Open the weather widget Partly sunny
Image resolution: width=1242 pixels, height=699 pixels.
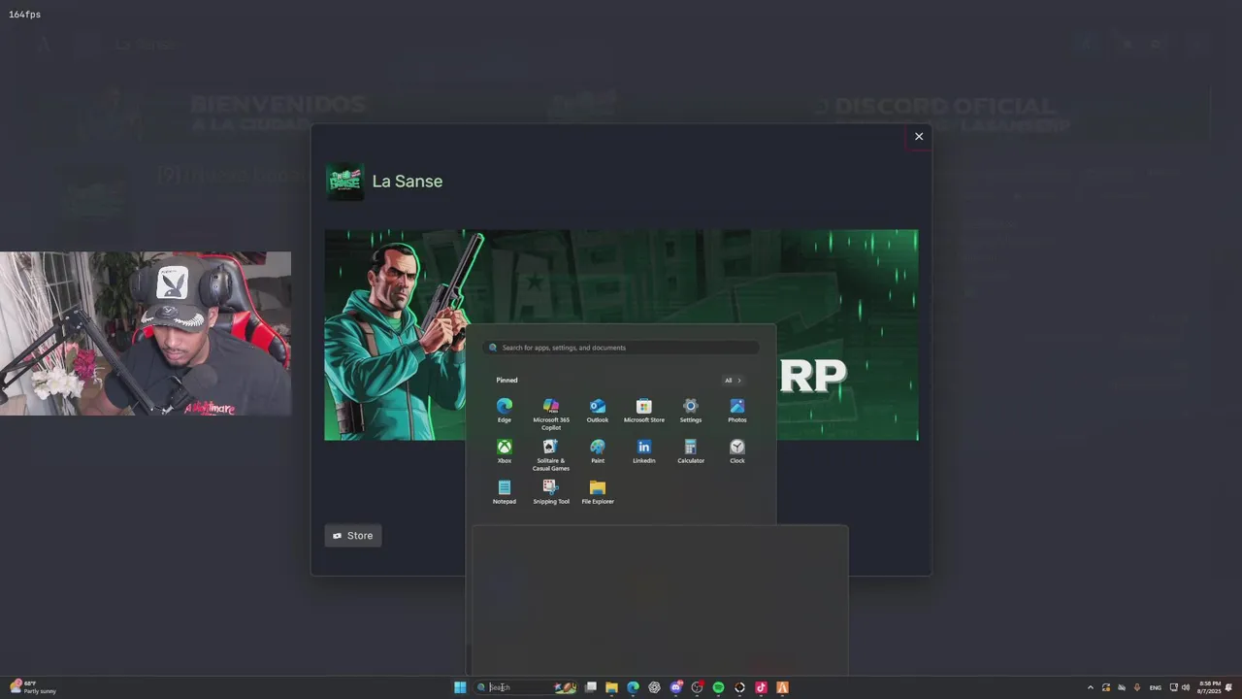[x=32, y=687]
